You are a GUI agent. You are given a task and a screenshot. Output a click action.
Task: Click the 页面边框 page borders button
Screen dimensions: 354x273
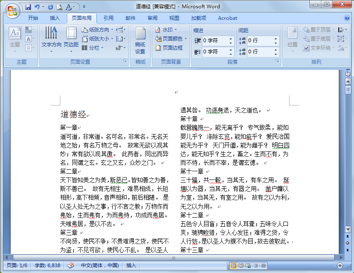pos(169,48)
